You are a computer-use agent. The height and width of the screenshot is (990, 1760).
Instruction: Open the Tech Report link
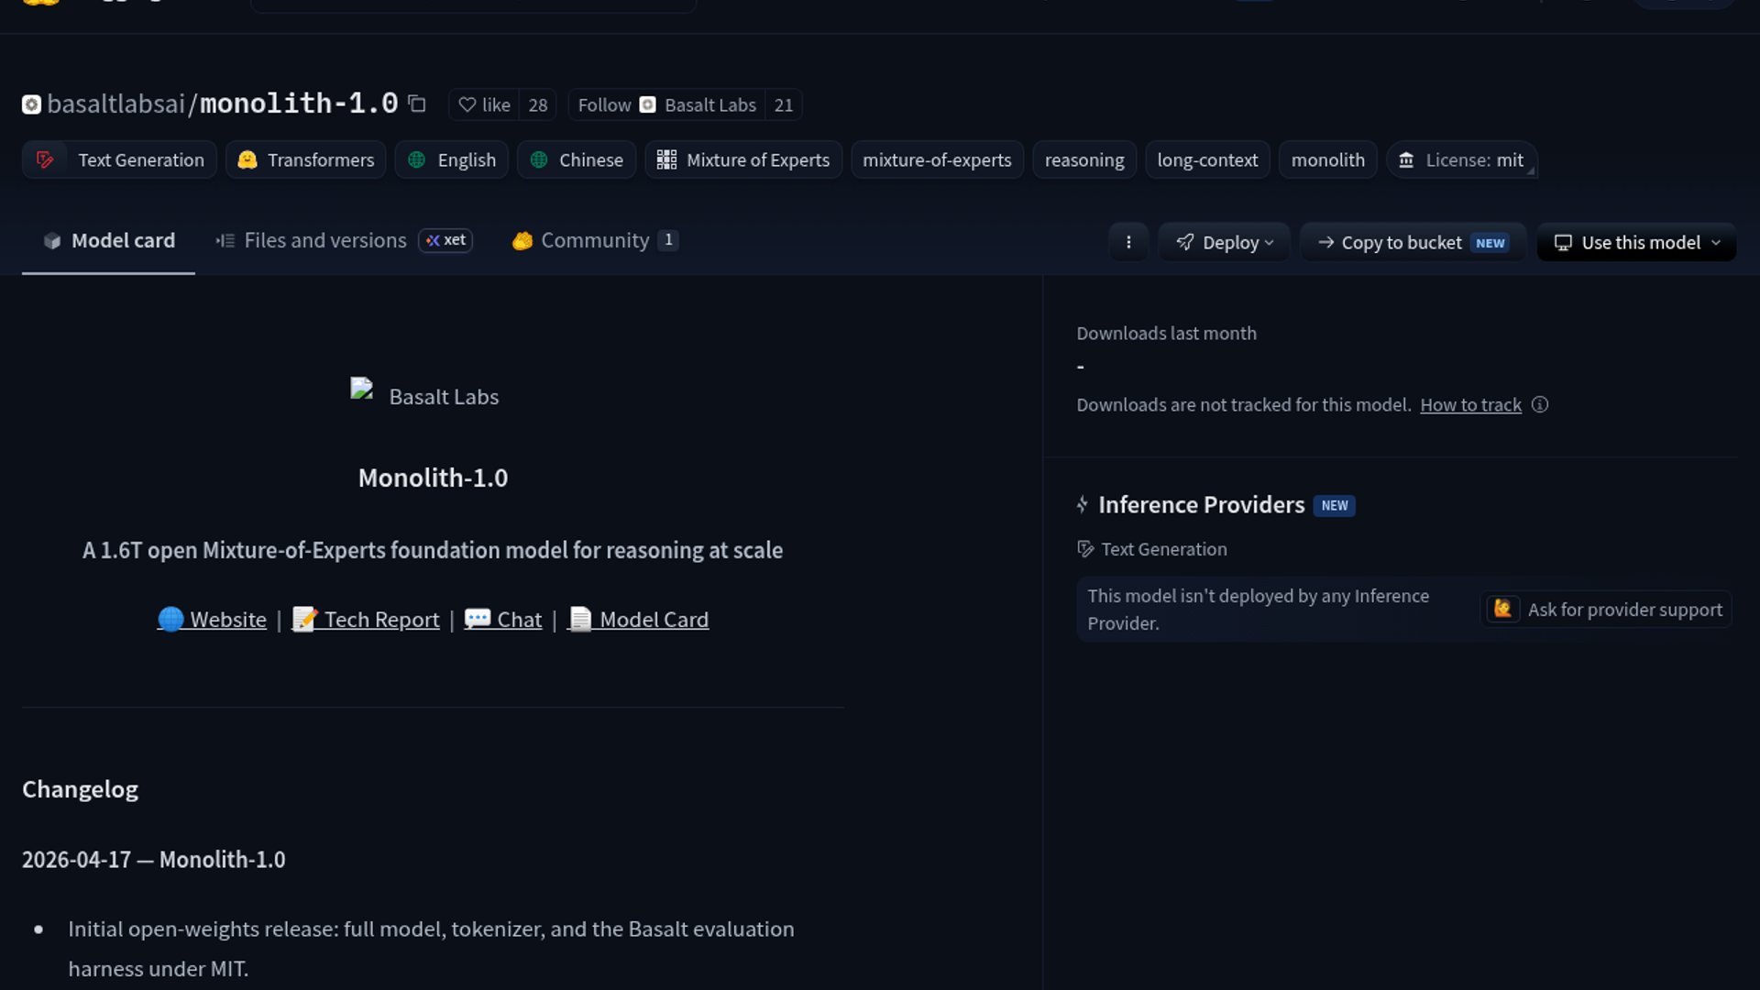pyautogui.click(x=366, y=620)
